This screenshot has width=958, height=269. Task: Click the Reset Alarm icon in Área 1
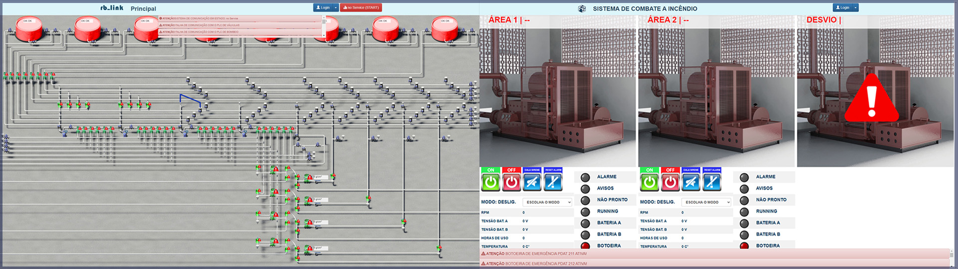click(x=553, y=182)
